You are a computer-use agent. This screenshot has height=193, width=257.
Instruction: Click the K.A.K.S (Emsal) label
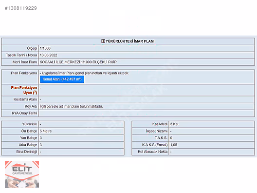coord(155,145)
